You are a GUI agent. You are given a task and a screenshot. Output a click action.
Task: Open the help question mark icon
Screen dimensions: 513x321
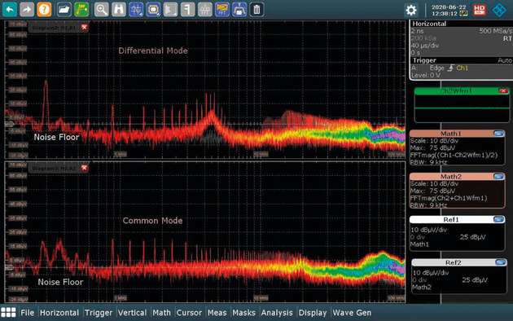point(44,10)
